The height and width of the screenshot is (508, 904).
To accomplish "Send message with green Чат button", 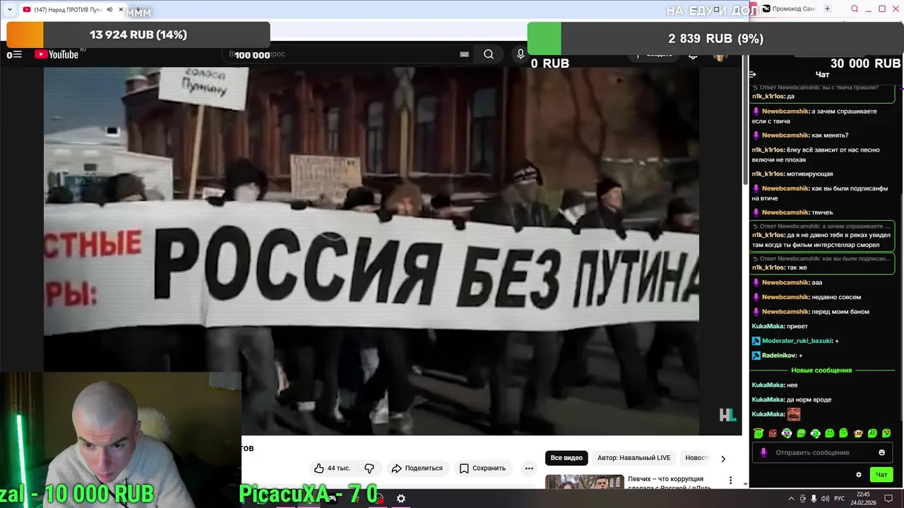I will click(x=881, y=475).
